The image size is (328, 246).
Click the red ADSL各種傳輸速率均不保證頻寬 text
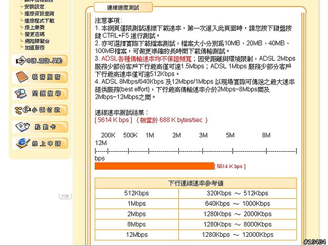[147, 59]
